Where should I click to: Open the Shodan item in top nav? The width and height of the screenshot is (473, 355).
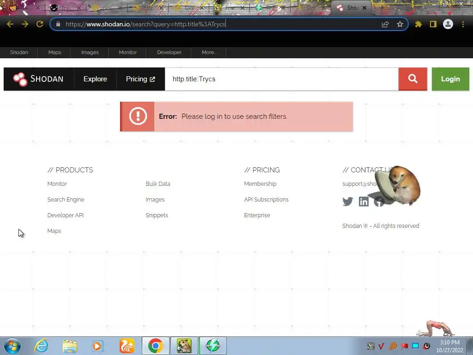point(19,52)
